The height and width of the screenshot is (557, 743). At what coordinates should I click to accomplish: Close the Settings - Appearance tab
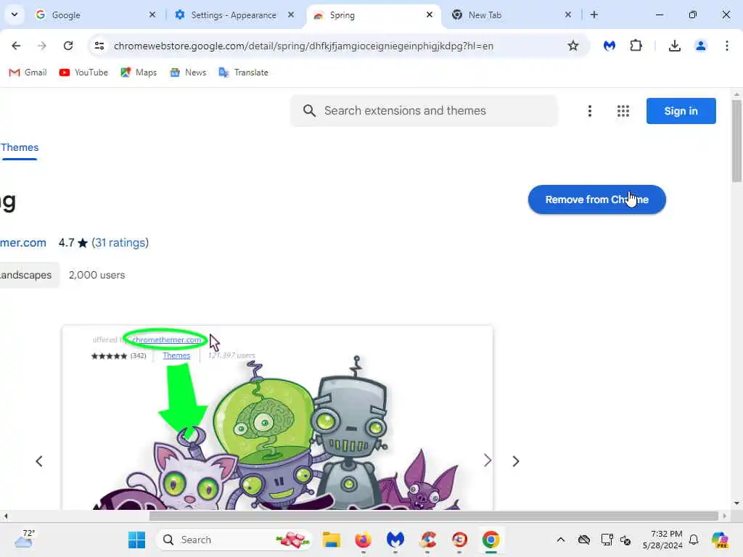coord(291,15)
